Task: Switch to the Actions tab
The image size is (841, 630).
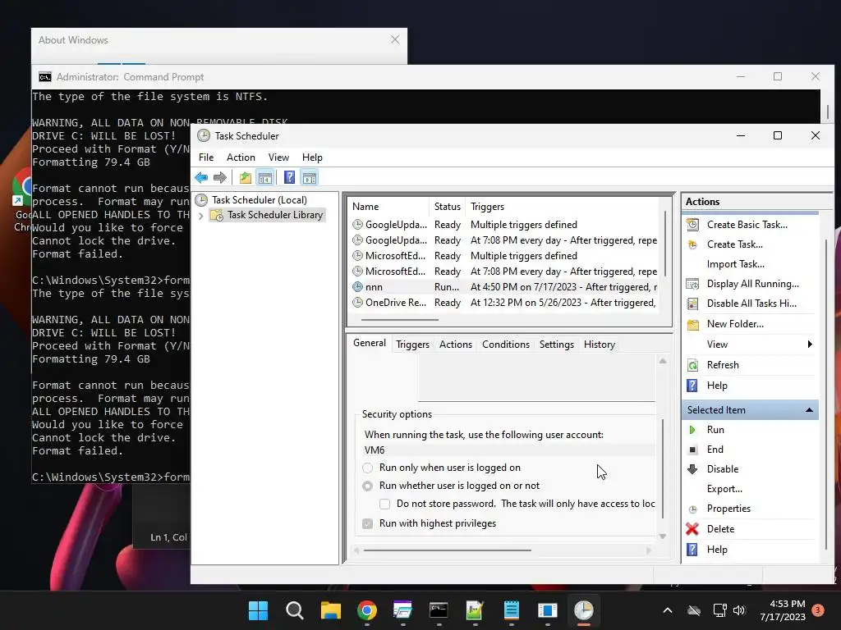Action: (455, 345)
